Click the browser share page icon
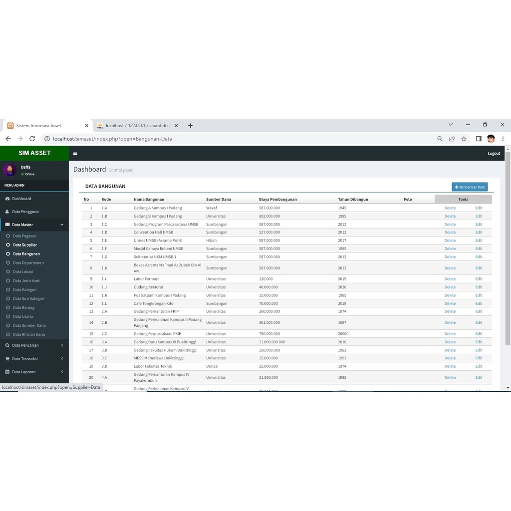The image size is (511, 511). [452, 139]
